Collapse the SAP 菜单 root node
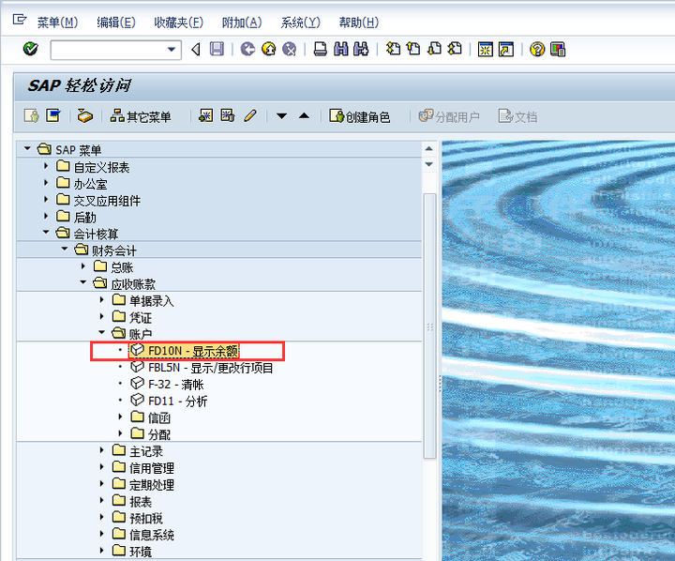This screenshot has width=675, height=561. coord(27,148)
